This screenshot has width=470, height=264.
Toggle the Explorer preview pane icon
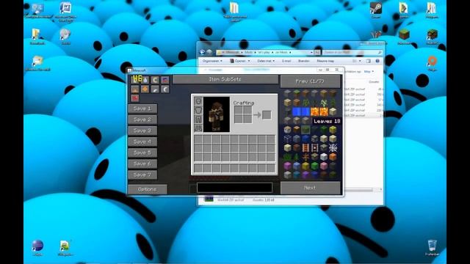[x=369, y=61]
